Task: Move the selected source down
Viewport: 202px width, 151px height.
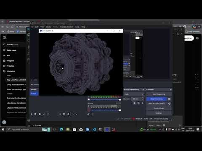Action: pyautogui.click(x=77, y=114)
